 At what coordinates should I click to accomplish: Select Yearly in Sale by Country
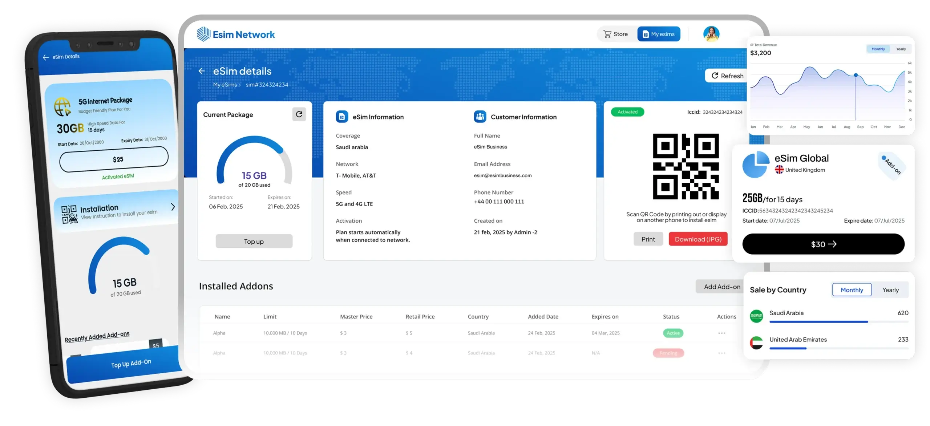pos(890,290)
